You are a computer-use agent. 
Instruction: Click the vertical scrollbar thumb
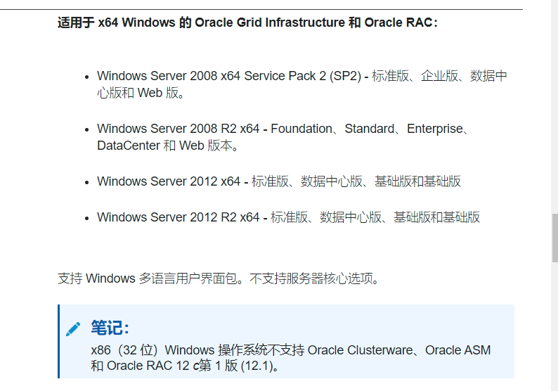tap(554, 238)
